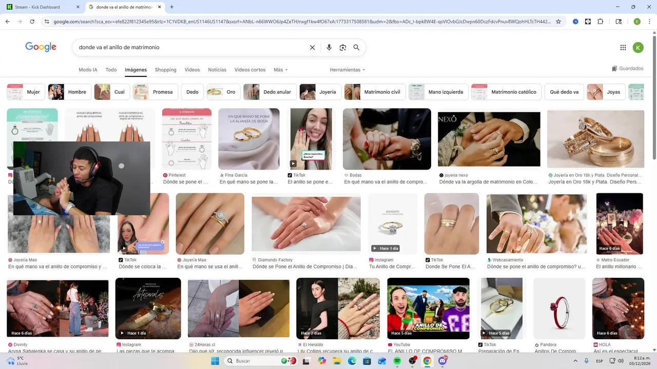Bookmark this page with the star icon
The width and height of the screenshot is (657, 369).
(559, 22)
